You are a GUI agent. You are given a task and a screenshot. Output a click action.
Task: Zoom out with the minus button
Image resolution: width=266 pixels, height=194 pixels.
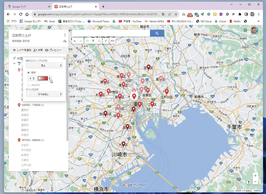[x=255, y=182]
